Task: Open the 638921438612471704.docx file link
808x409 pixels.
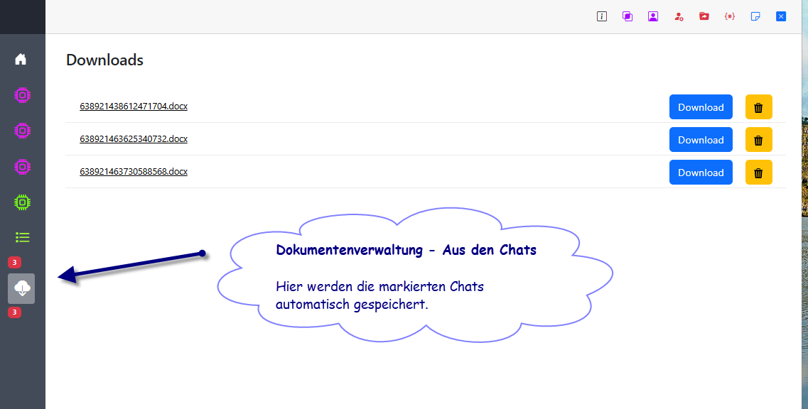Action: tap(134, 106)
